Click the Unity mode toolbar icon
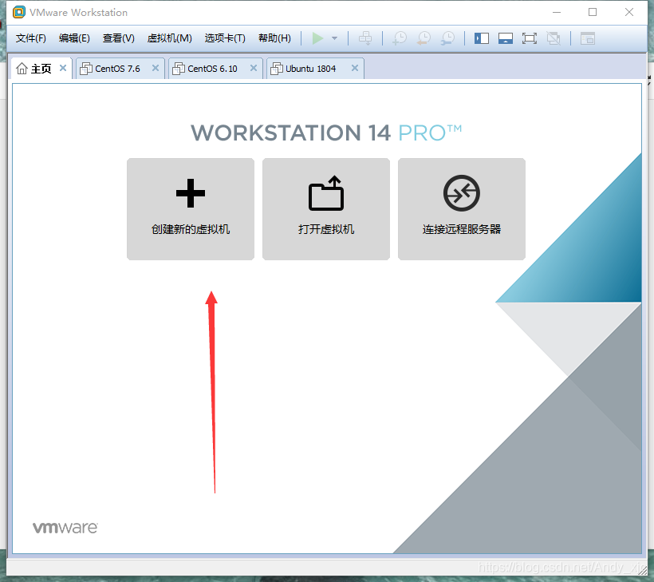This screenshot has width=654, height=582. point(554,38)
